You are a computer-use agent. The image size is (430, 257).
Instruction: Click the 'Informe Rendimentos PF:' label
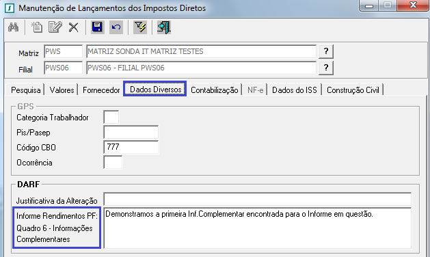point(57,216)
